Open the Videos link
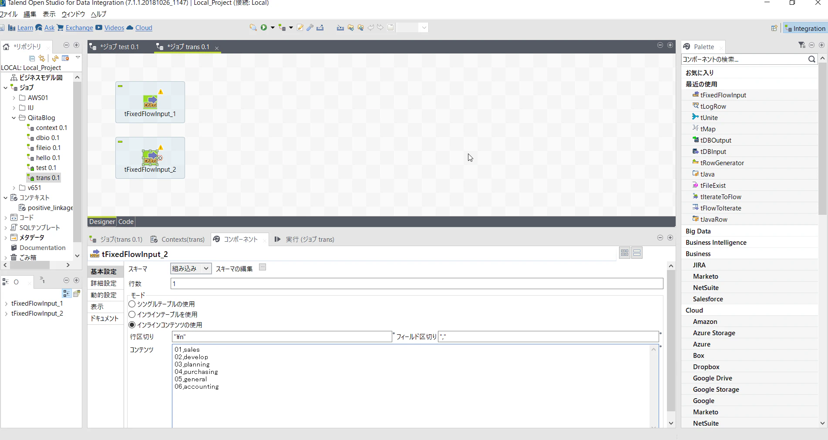 [x=114, y=28]
